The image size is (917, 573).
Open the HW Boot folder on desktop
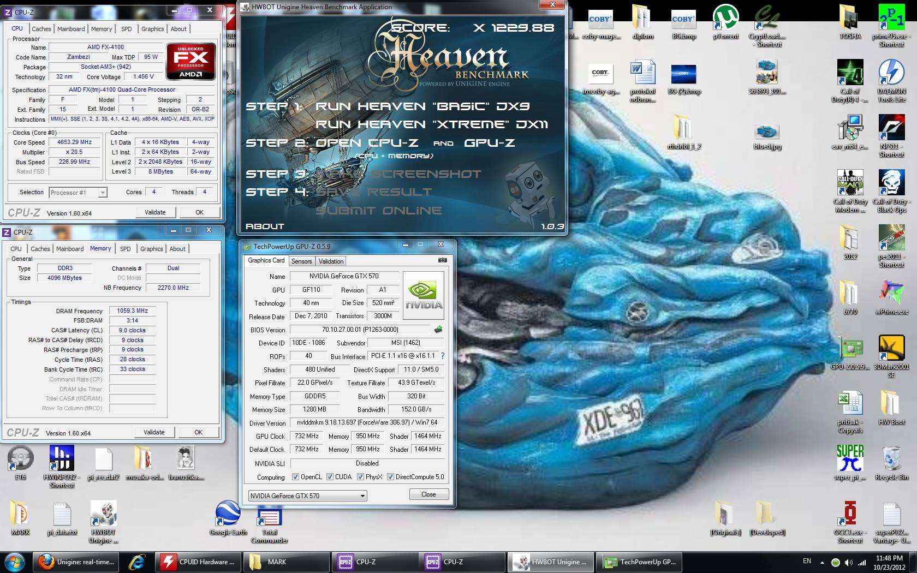pyautogui.click(x=891, y=408)
